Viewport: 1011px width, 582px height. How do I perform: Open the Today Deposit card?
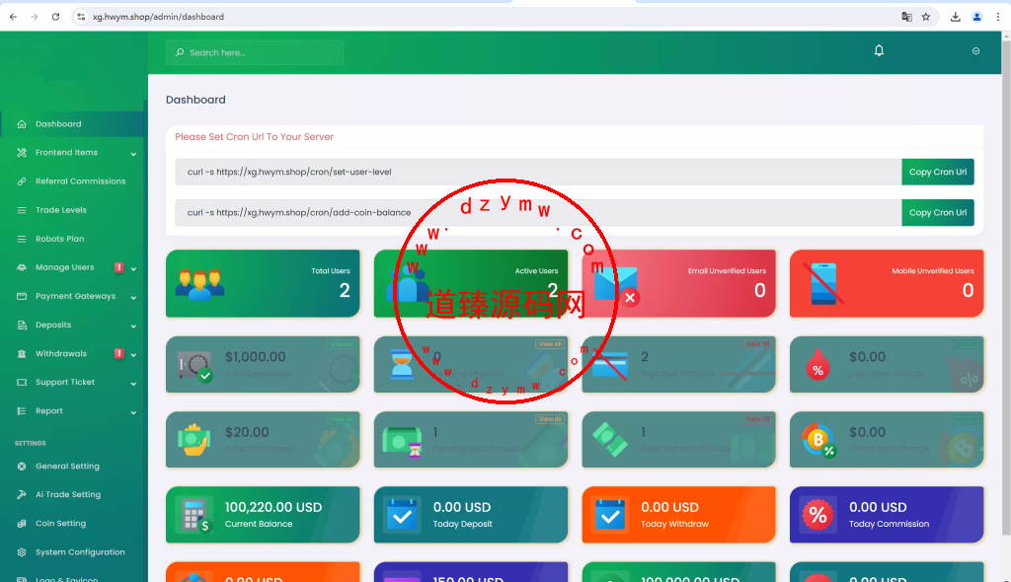471,514
